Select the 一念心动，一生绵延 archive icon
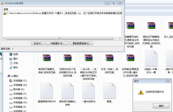The image size is (173, 112). click(89, 58)
